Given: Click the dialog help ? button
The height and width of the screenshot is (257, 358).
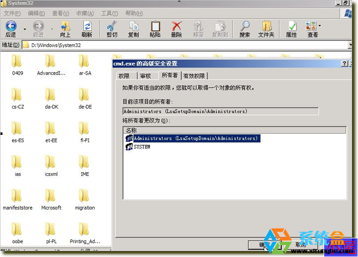Looking at the screenshot, I should pos(344,63).
